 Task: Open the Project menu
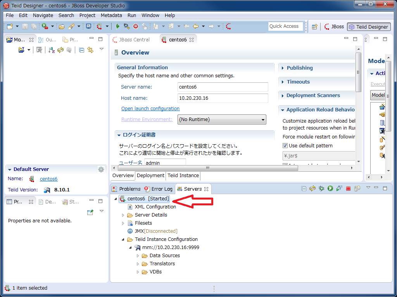coord(87,15)
